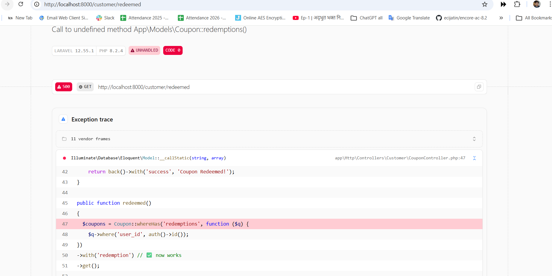Open the Google Translate bookmark
This screenshot has width=552, height=276.
(x=409, y=18)
